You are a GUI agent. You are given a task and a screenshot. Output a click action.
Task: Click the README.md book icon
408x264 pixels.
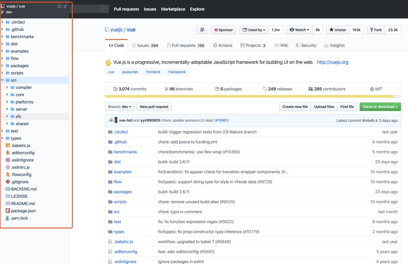(x=8, y=203)
